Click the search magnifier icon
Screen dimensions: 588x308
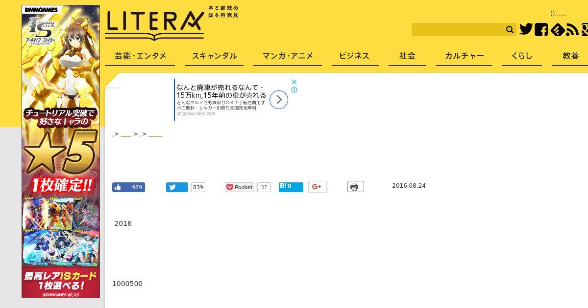coord(510,30)
